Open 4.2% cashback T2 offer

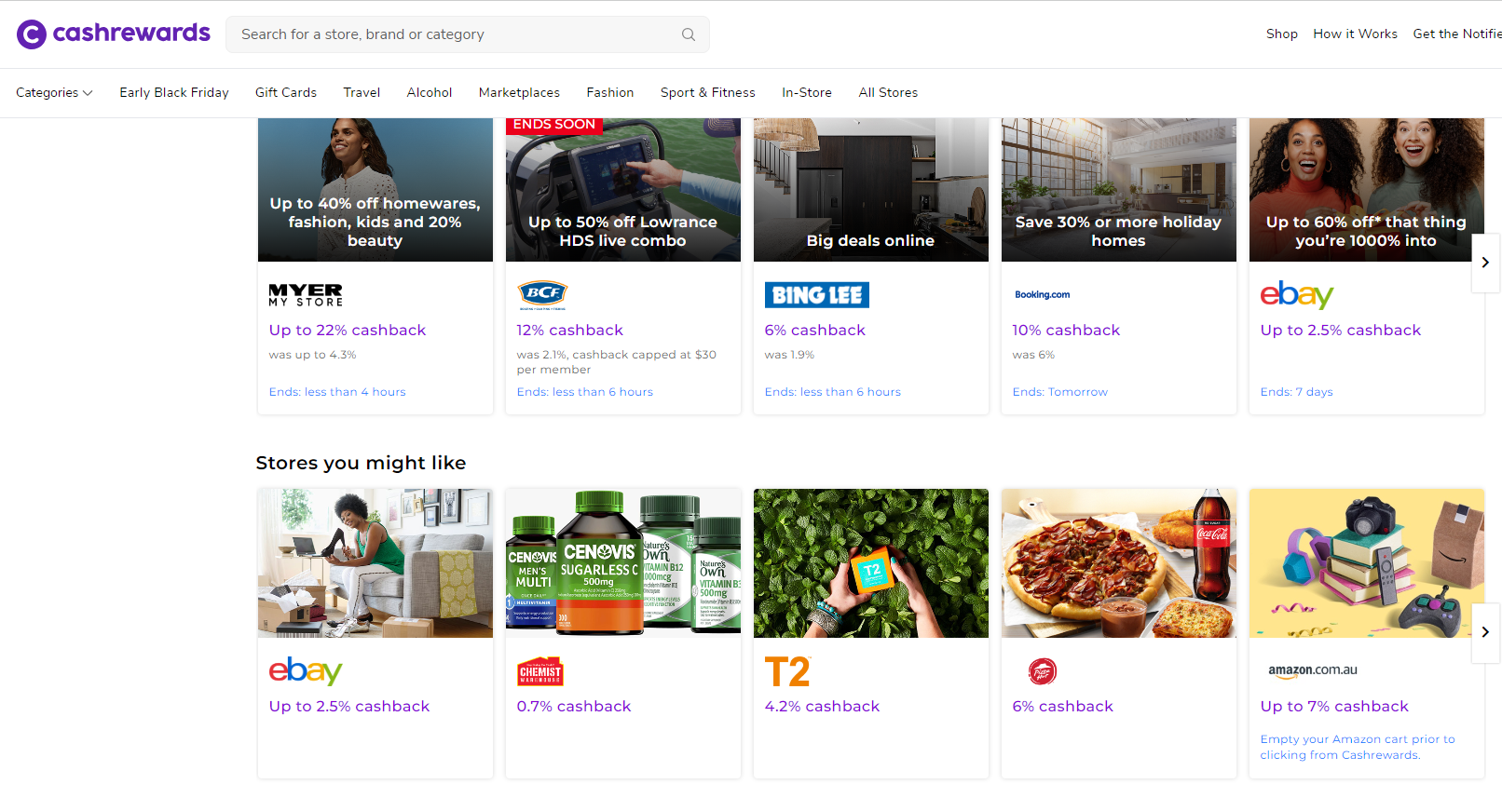tap(822, 706)
